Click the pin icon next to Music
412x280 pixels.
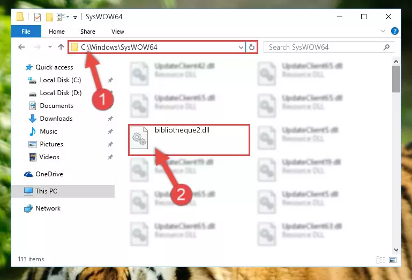(110, 131)
